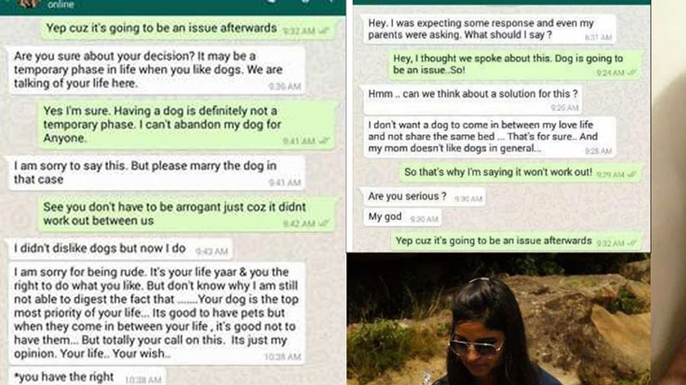Tap the double-tick on 'So that's why I'm saying' message
Screen dimensions: 686x385
[632, 174]
